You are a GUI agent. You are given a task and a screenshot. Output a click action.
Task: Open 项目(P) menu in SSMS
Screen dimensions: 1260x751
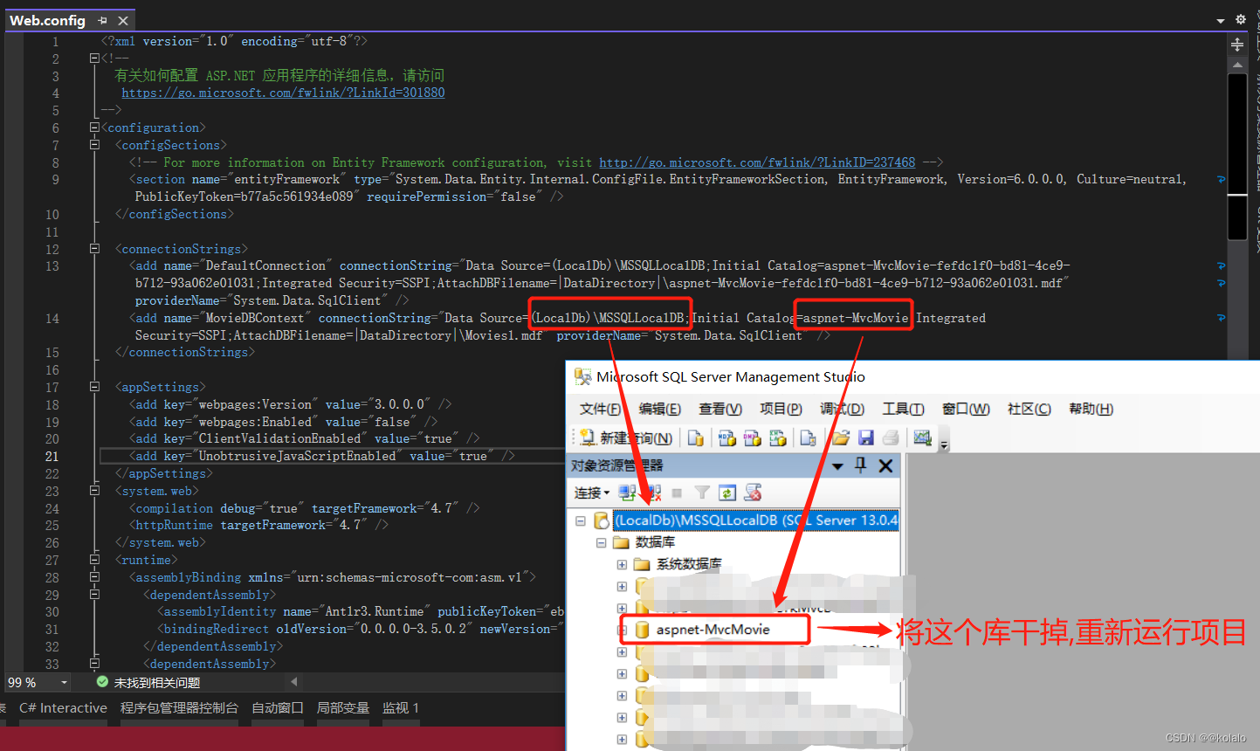click(x=781, y=409)
